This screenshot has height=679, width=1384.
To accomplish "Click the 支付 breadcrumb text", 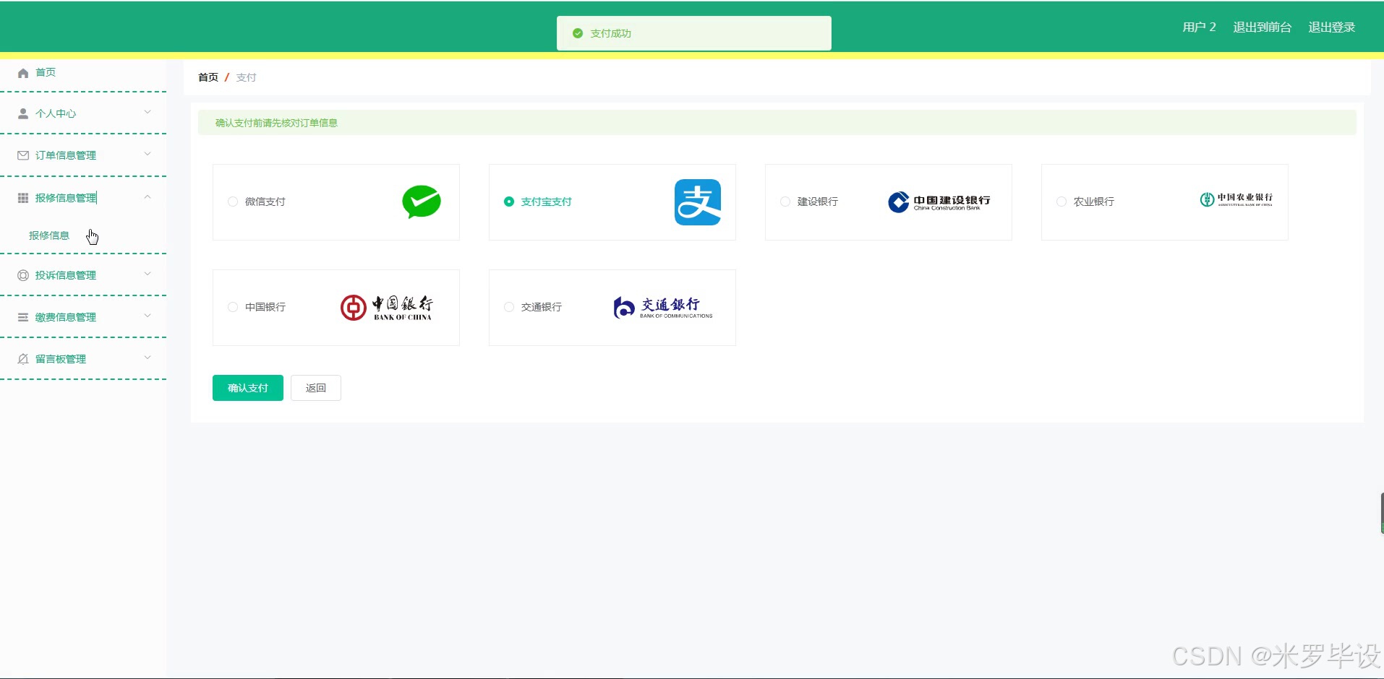I will (x=246, y=77).
